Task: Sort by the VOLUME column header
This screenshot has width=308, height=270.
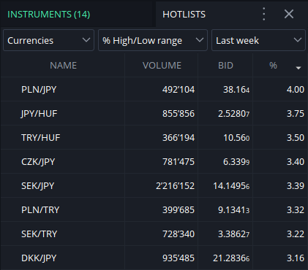Action: [x=162, y=66]
